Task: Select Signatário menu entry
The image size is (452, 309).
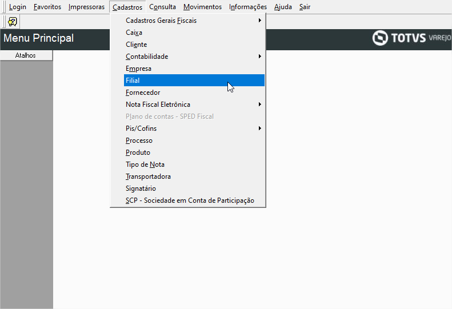Action: pyautogui.click(x=194, y=188)
